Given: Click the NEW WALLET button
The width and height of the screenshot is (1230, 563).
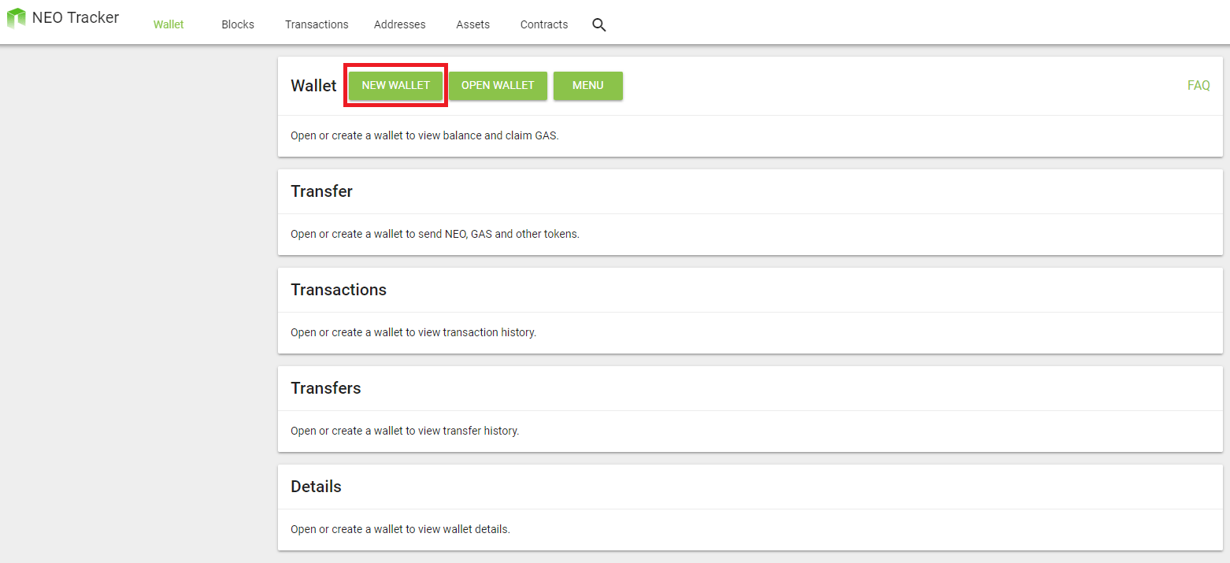Looking at the screenshot, I should click(x=396, y=85).
